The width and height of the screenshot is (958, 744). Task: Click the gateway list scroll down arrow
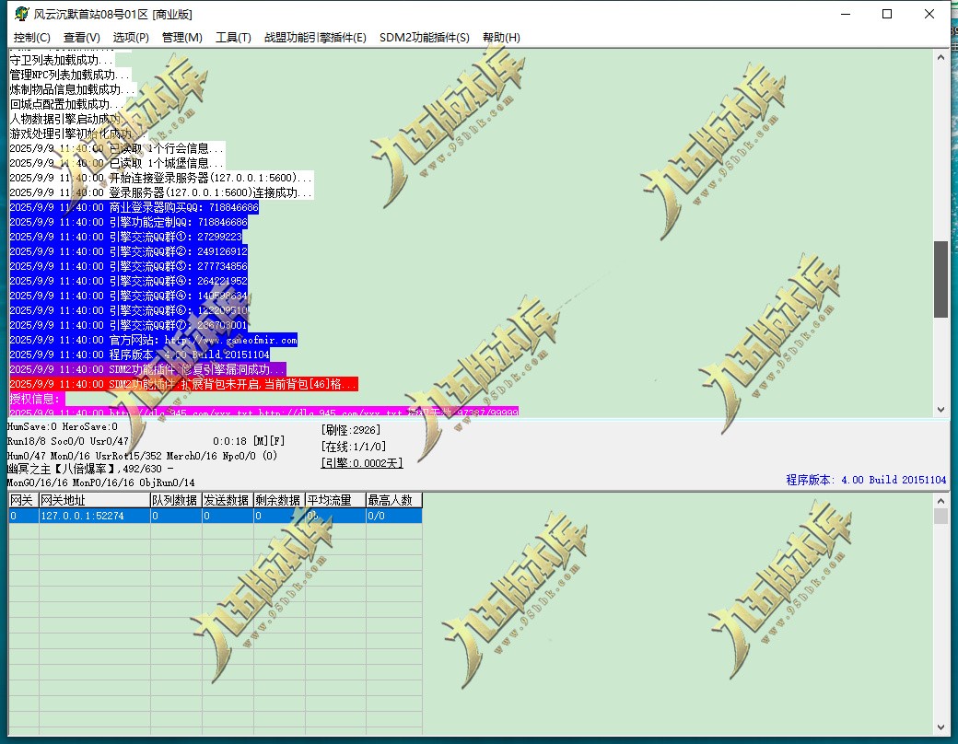click(x=940, y=727)
